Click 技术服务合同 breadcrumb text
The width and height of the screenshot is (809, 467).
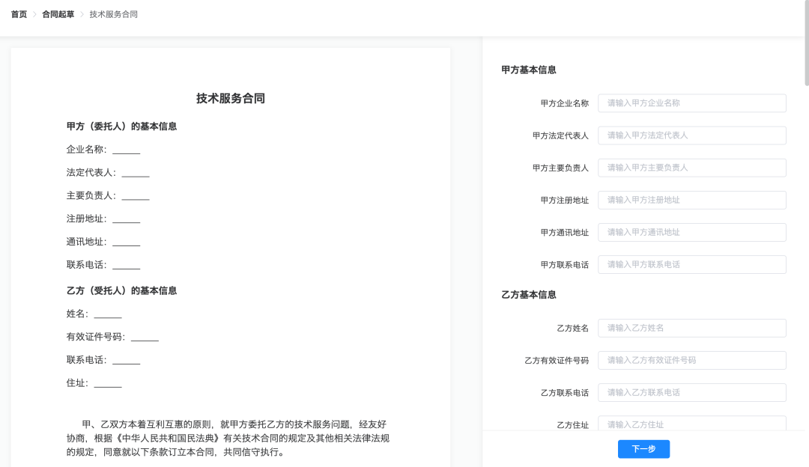[114, 14]
